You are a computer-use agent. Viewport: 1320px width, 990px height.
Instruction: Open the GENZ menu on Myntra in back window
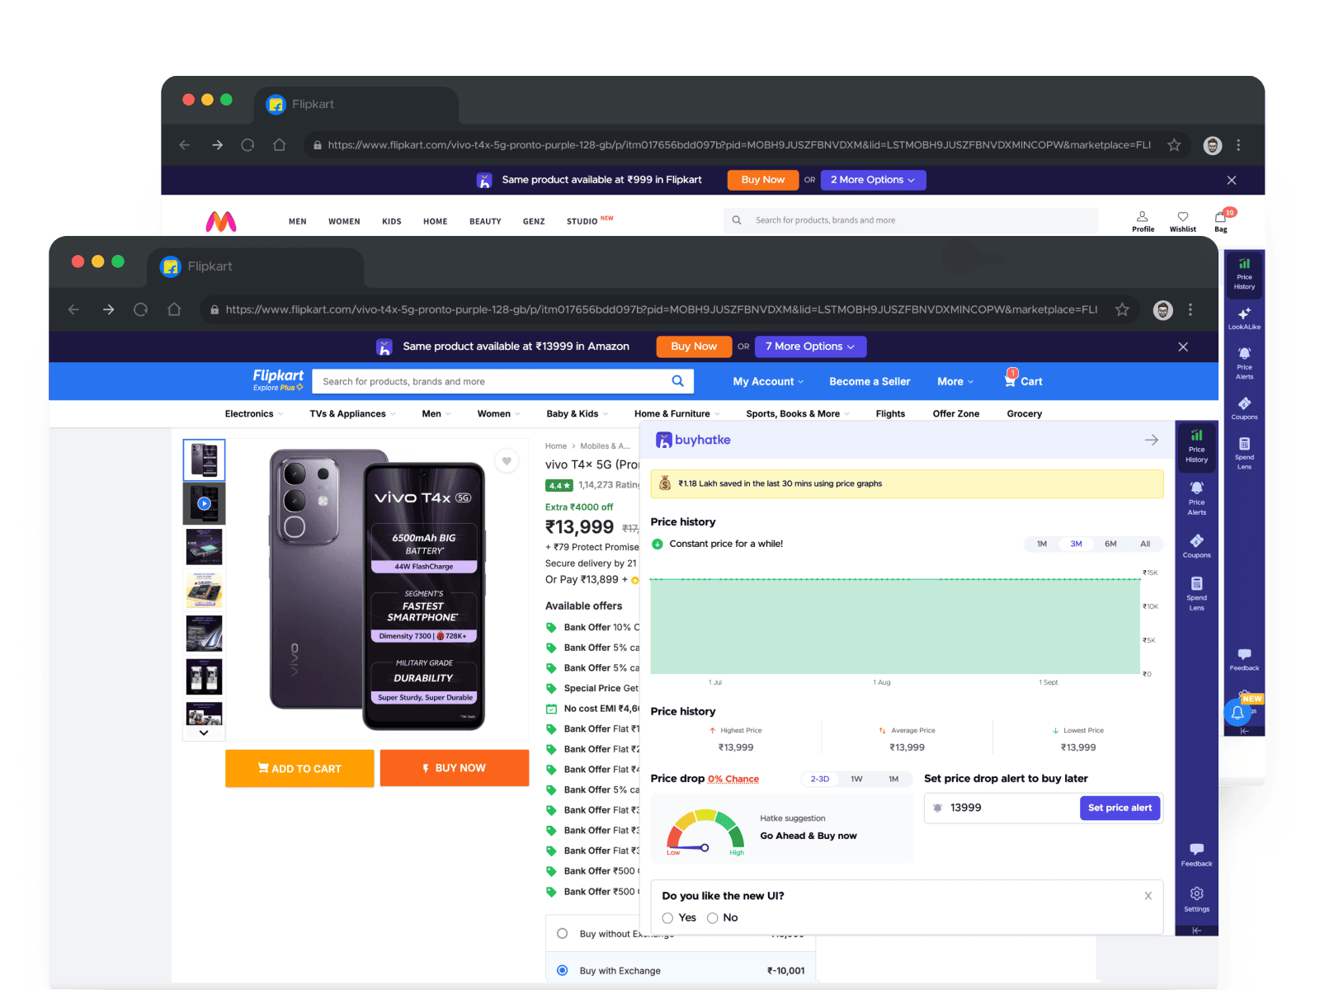(x=534, y=221)
